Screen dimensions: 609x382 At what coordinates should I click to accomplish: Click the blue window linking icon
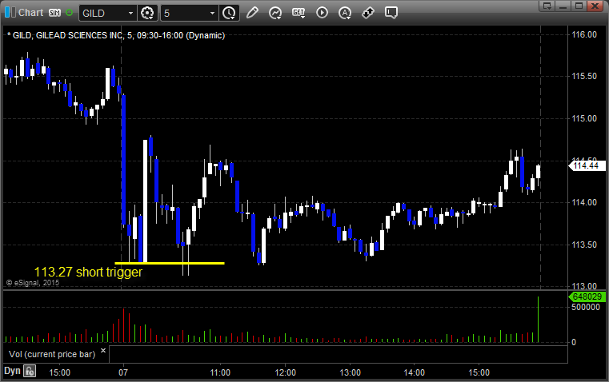pos(10,13)
